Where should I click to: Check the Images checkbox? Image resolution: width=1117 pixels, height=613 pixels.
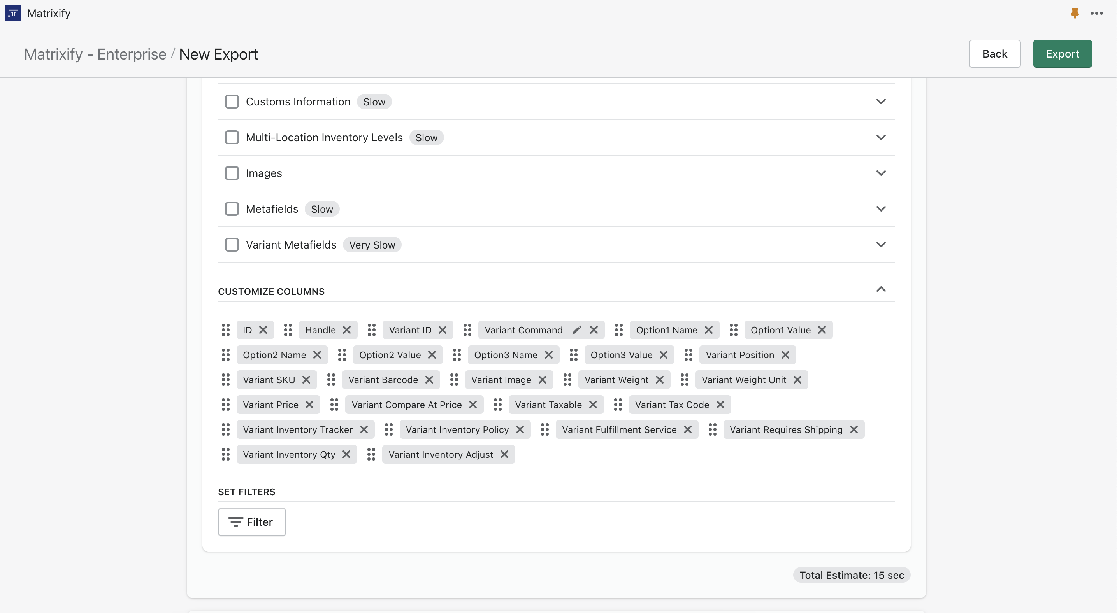click(232, 173)
